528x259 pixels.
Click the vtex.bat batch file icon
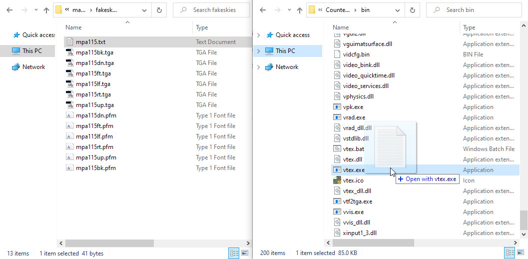click(337, 149)
